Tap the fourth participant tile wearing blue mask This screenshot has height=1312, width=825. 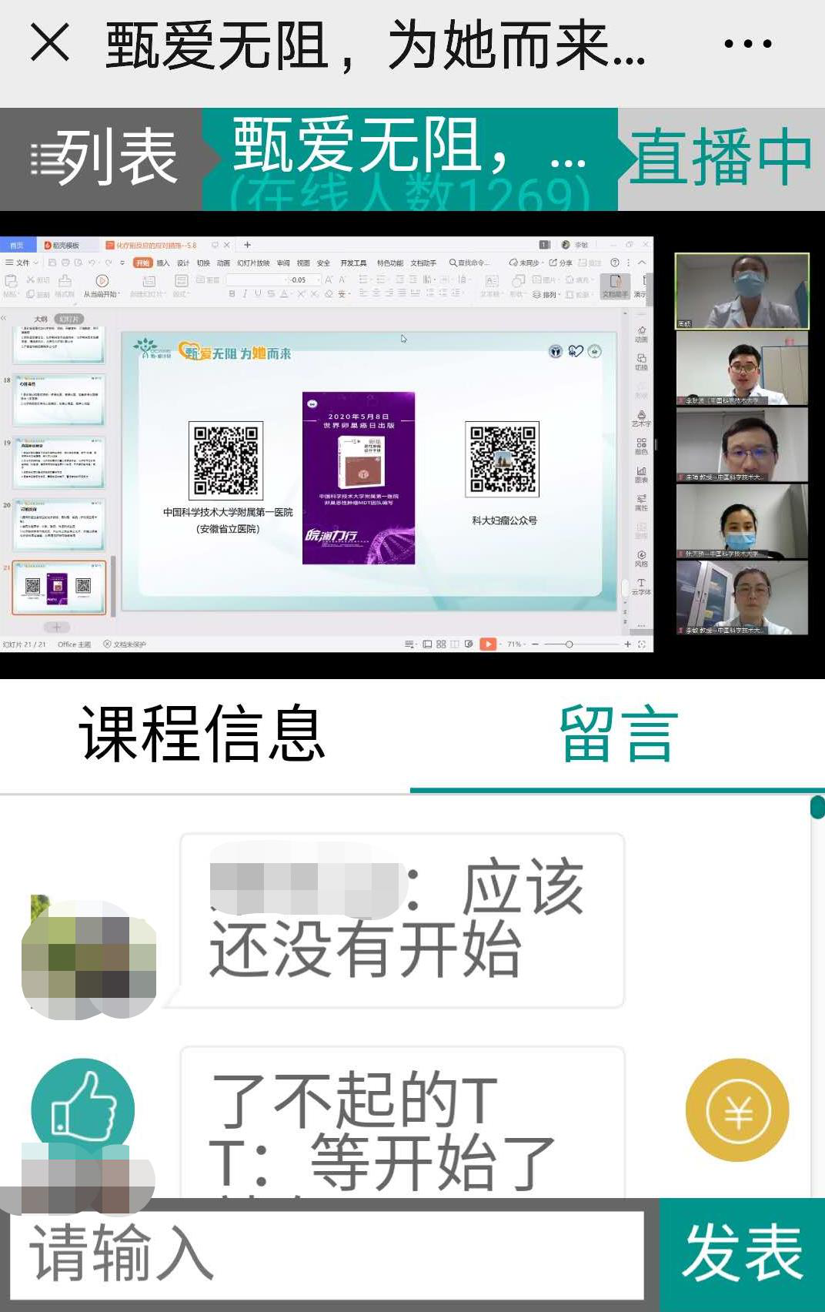[742, 520]
